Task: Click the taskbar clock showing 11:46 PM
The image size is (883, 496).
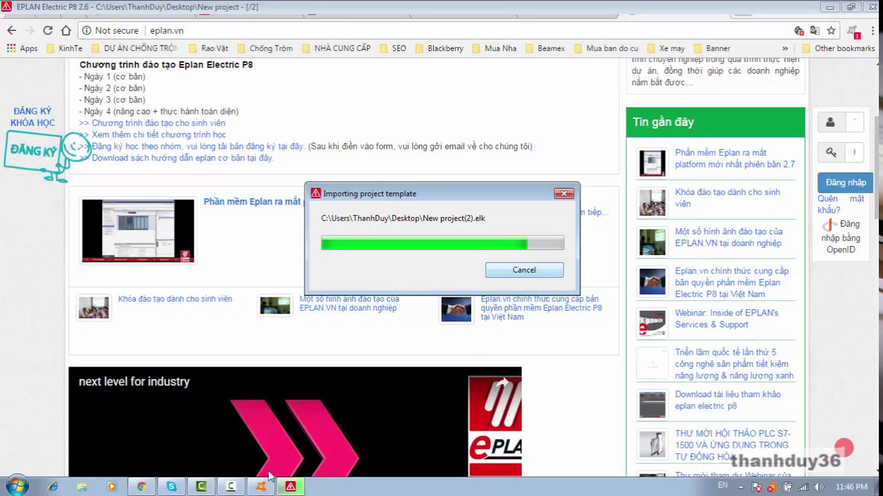Action: pyautogui.click(x=851, y=487)
